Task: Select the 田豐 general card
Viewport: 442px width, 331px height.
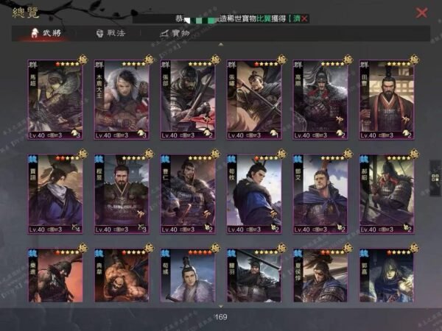Action: point(387,99)
